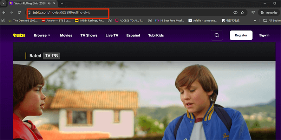Open Adelle - someone... bookmark
This screenshot has width=281, height=140.
click(203, 21)
